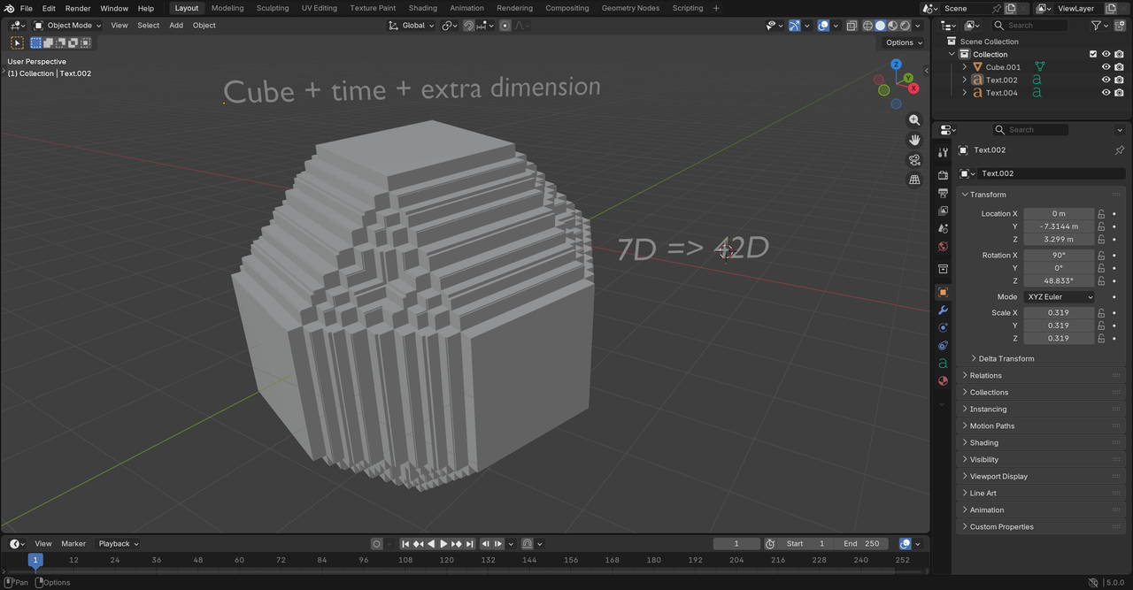1133x590 pixels.
Task: Open the viewport Options dropdown
Action: (x=904, y=42)
